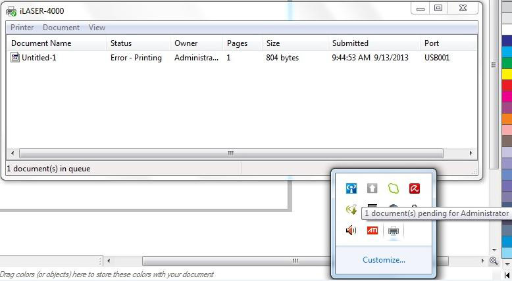Open the Document menu
This screenshot has width=512, height=281.
[61, 28]
